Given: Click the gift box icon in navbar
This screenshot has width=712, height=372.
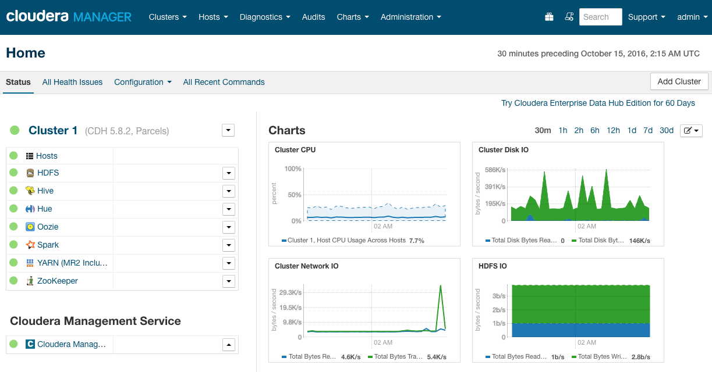Looking at the screenshot, I should pyautogui.click(x=549, y=17).
